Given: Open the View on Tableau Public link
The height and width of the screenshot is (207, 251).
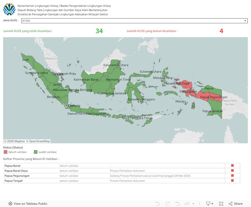Looking at the screenshot, I should (30, 204).
